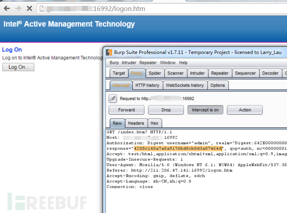Viewport: 287px width, 213px height.
Task: Click the Accept-Encoding header line
Action: click(x=156, y=176)
